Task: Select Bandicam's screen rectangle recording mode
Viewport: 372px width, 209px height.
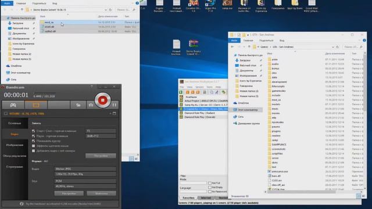Action: point(36,105)
